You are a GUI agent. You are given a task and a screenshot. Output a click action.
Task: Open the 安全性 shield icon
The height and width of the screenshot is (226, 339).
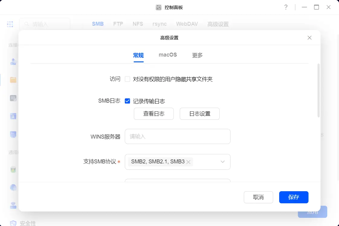[x=13, y=224]
